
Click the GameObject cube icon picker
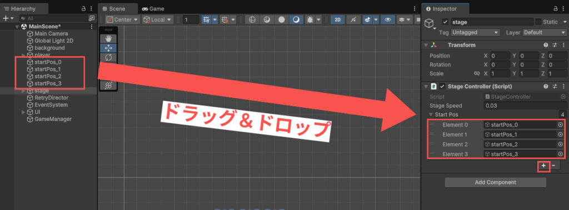point(430,24)
